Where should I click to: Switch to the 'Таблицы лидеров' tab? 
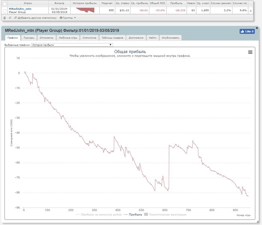112,38
